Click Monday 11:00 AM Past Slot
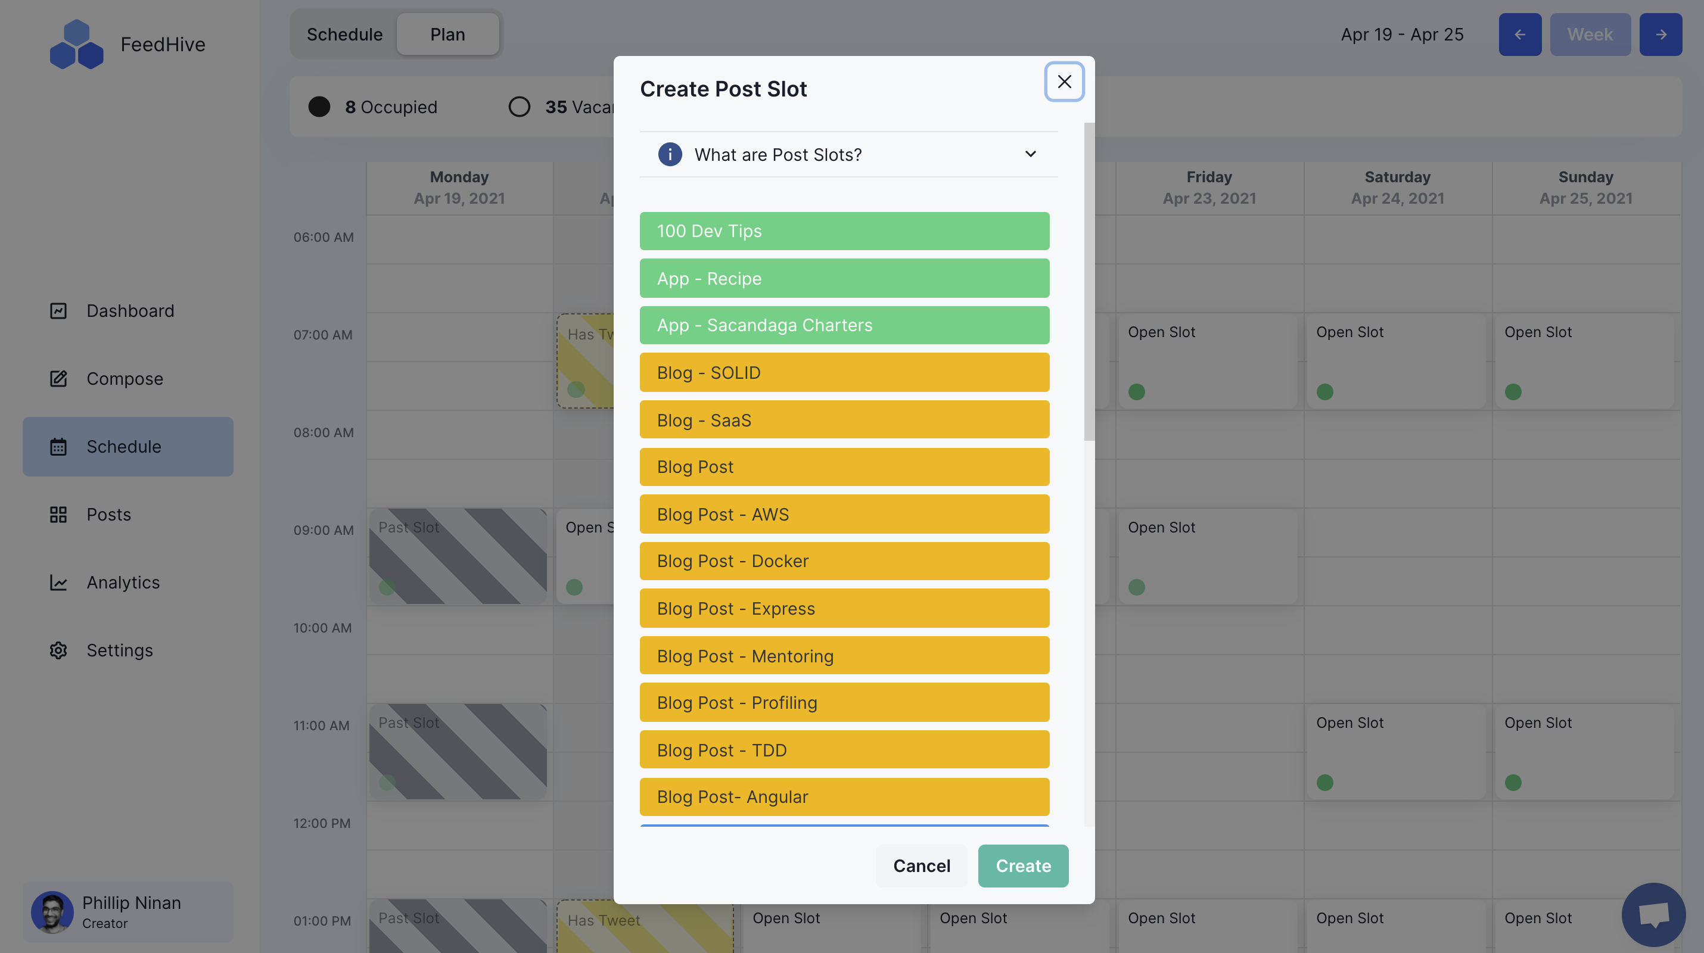Image resolution: width=1704 pixels, height=953 pixels. (458, 752)
